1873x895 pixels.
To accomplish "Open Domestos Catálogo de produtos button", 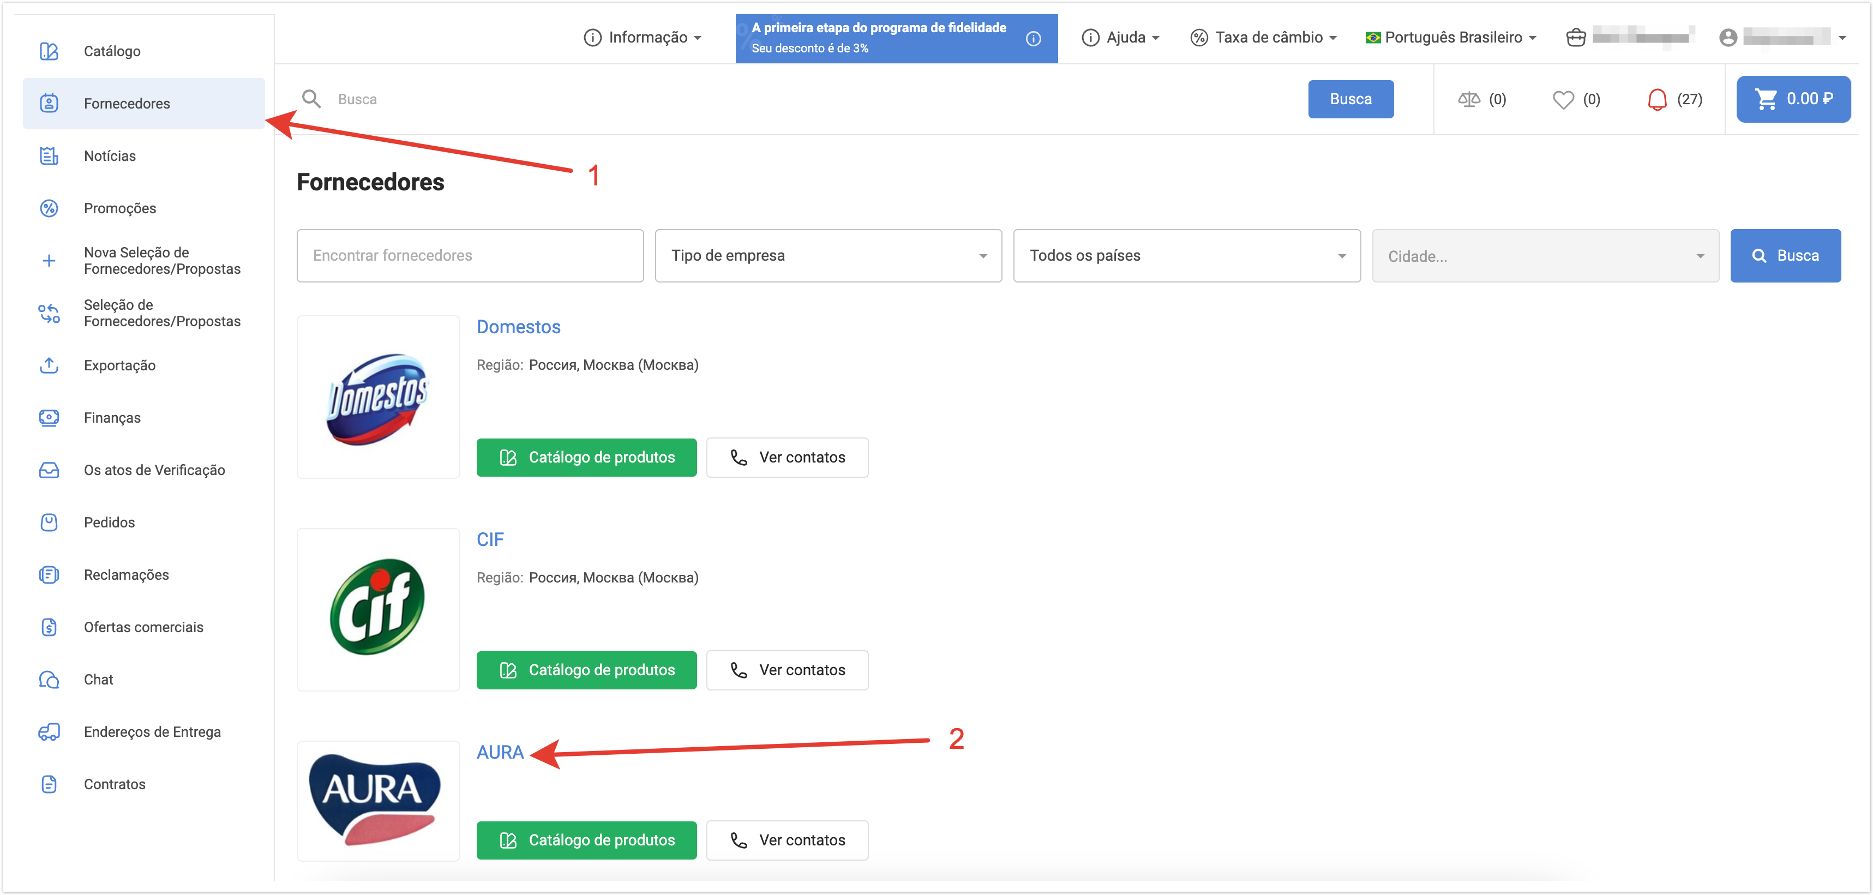I will pyautogui.click(x=586, y=457).
